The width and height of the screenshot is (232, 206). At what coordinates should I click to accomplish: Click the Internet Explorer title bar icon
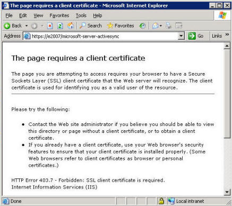click(6, 5)
